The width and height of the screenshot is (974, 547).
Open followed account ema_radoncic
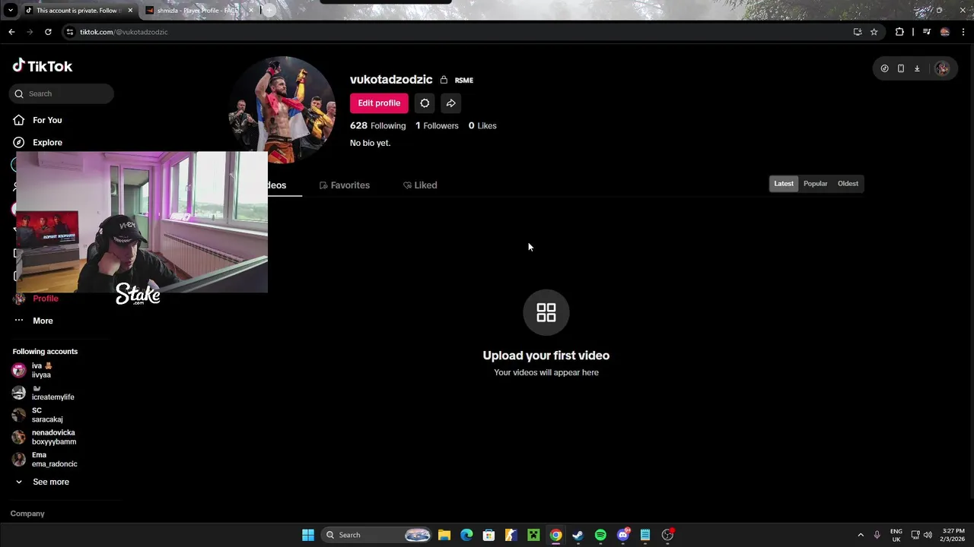pos(45,460)
